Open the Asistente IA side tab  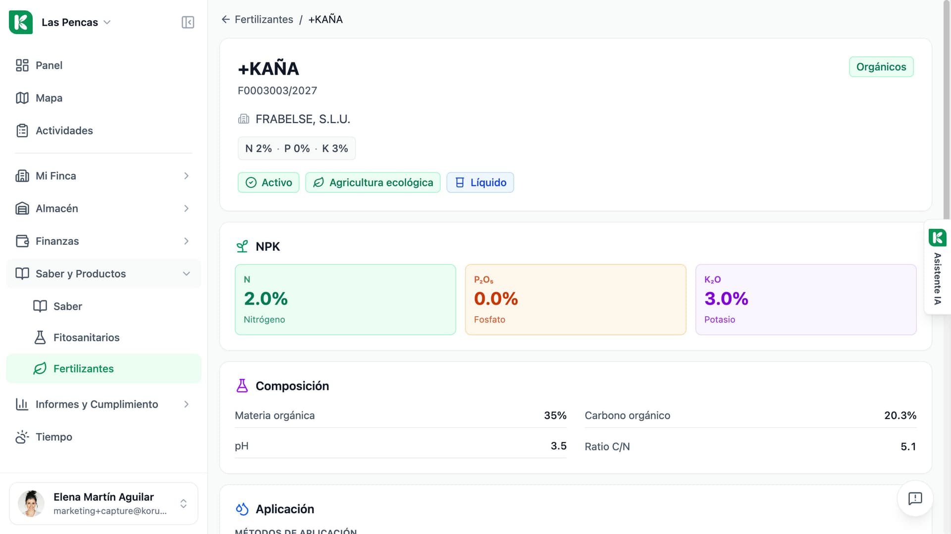point(937,267)
